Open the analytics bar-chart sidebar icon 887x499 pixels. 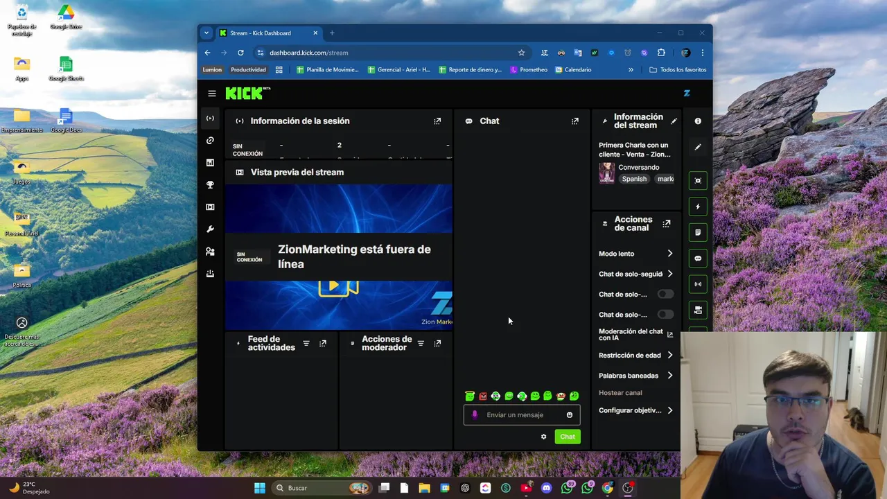tap(210, 162)
